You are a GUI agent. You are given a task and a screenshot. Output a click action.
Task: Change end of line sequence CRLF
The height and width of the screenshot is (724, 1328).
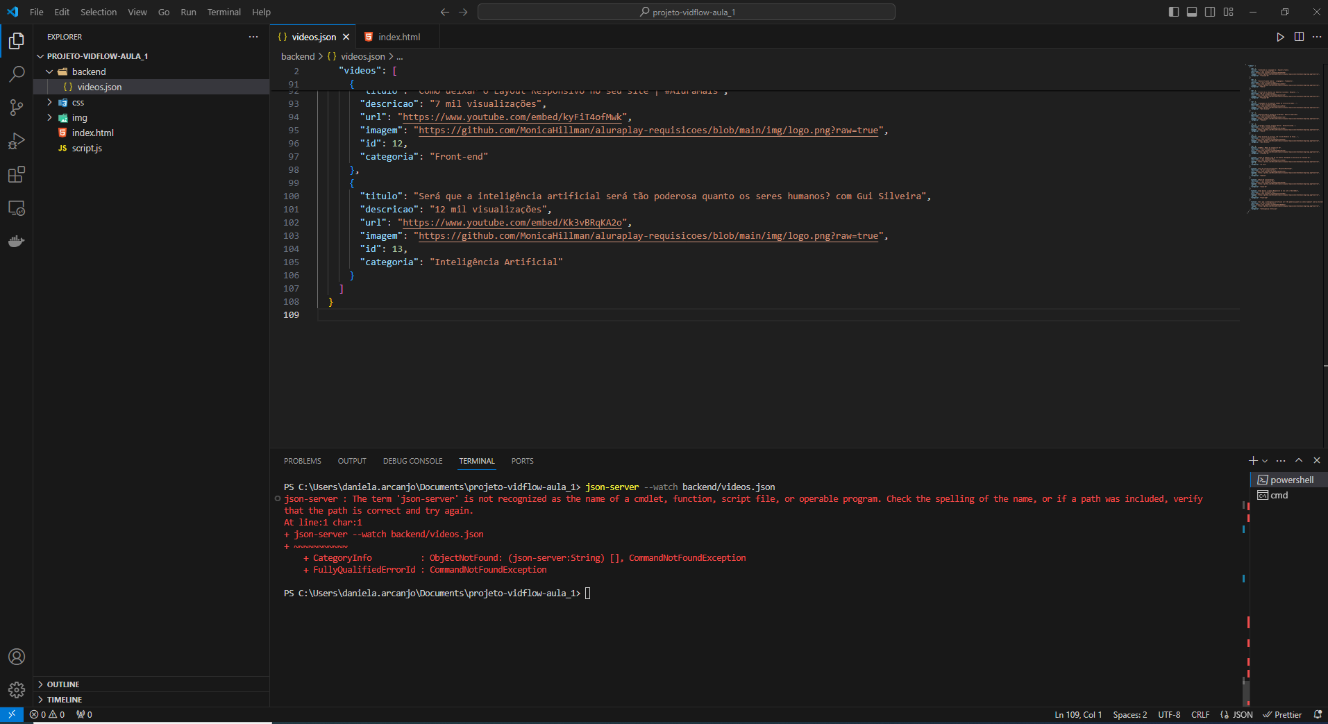click(1200, 714)
